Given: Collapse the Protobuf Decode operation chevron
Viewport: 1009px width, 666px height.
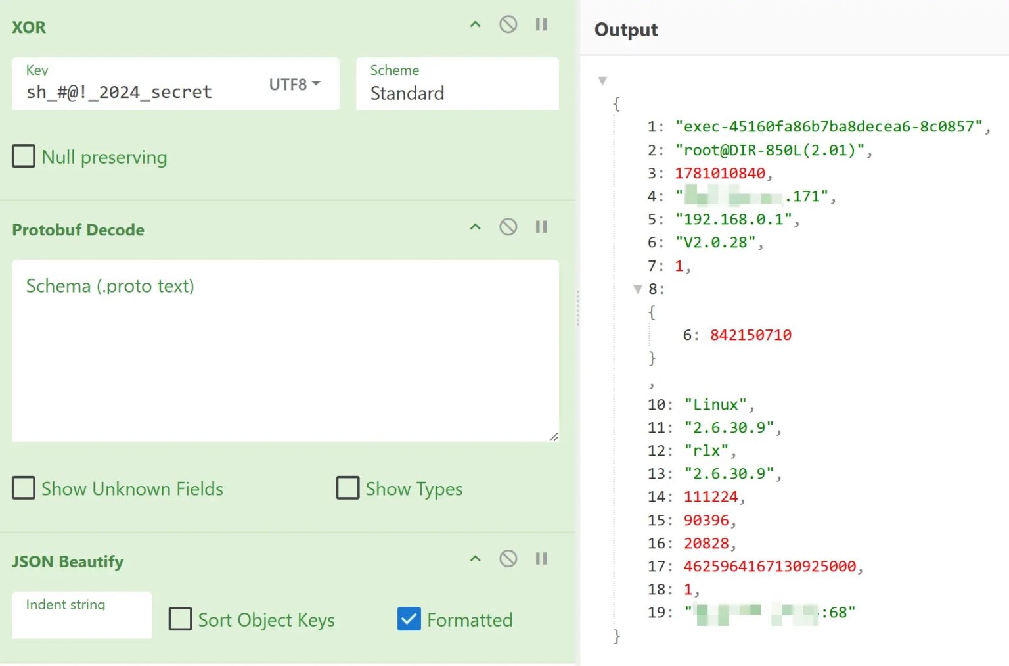Looking at the screenshot, I should click(475, 227).
